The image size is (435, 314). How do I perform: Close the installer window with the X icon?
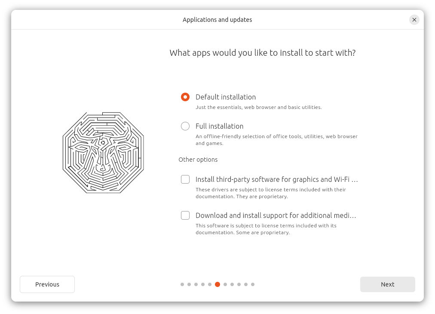pos(414,20)
